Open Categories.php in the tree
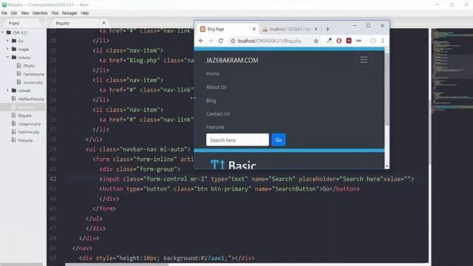This screenshot has height=266, width=473. 30,124
